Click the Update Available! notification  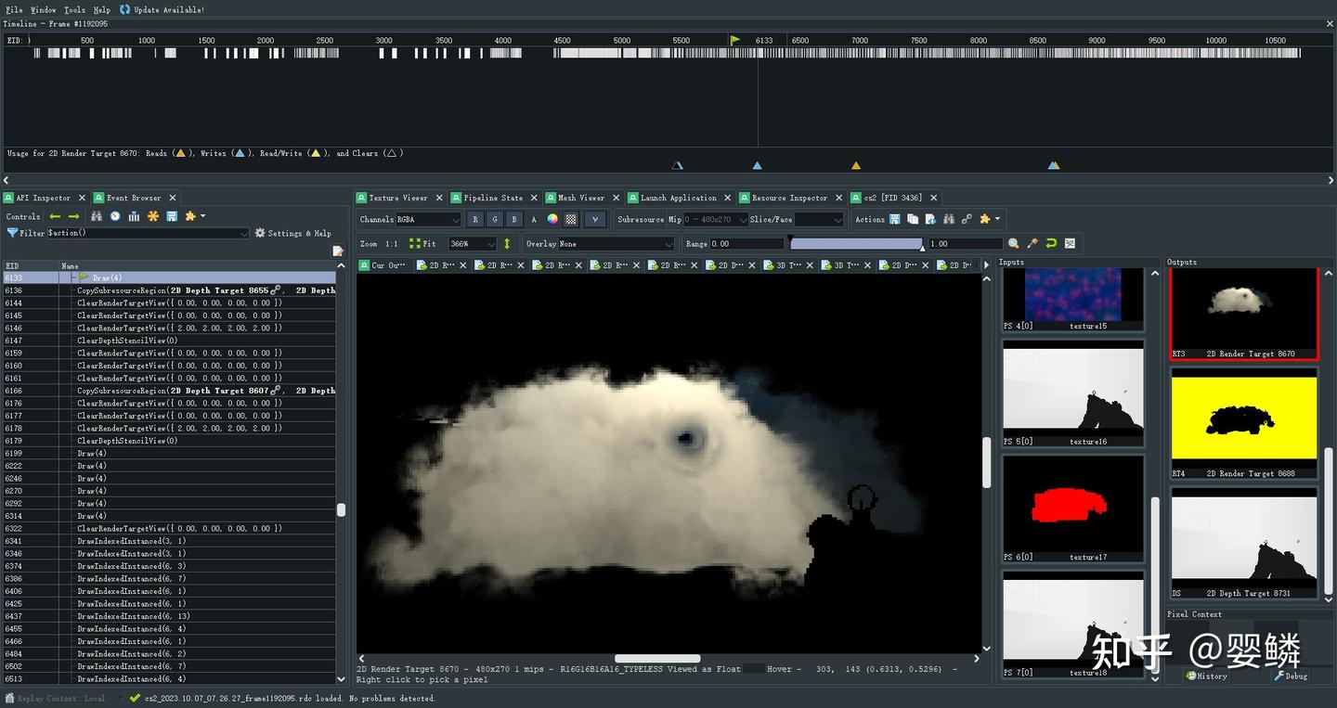pos(162,9)
